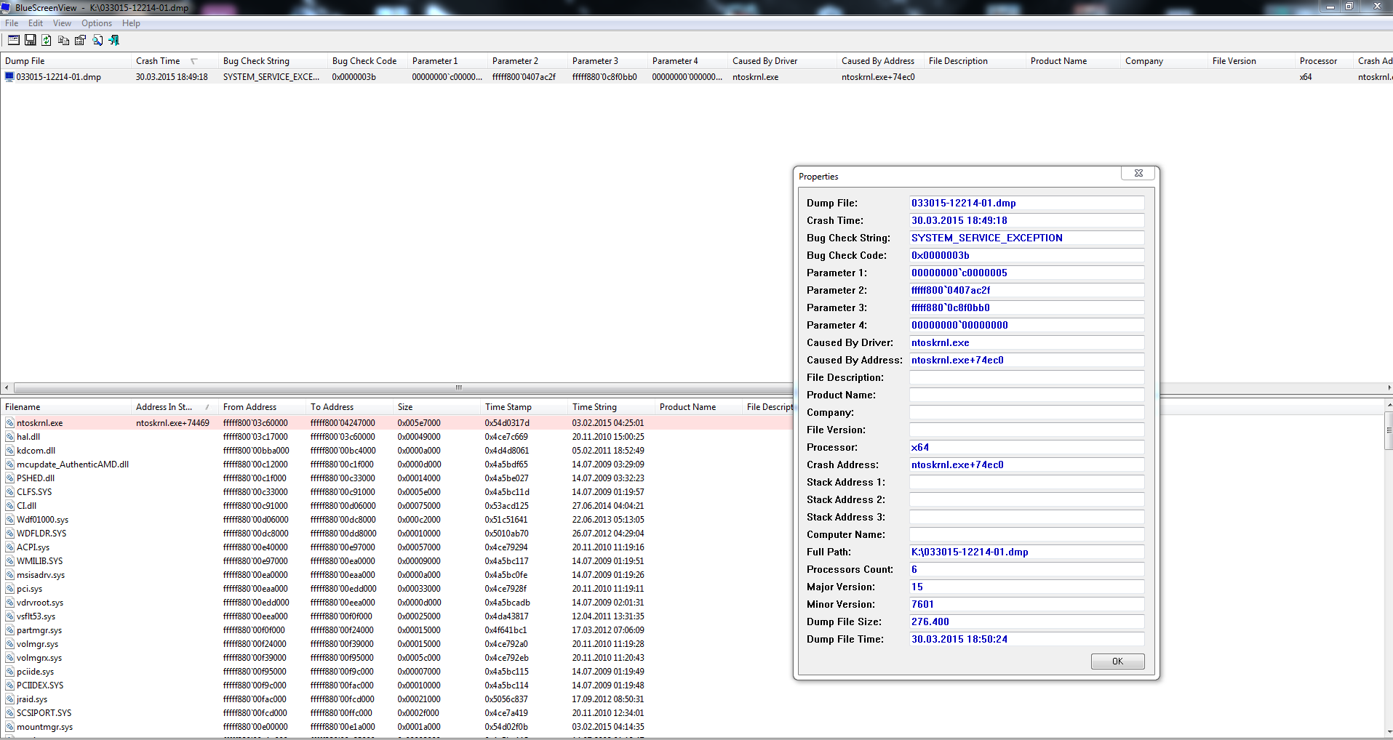The height and width of the screenshot is (740, 1393).
Task: Select the SCSIPORT.SYS driver row
Action: (396, 713)
